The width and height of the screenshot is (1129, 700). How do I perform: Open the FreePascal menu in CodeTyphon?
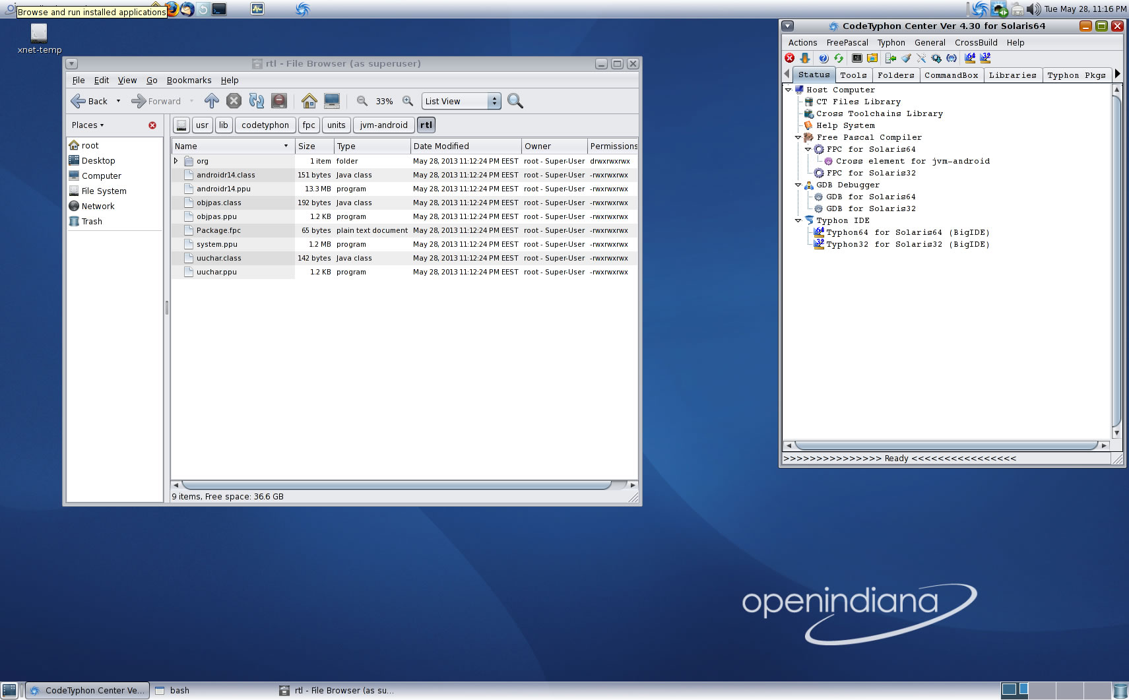(x=847, y=43)
